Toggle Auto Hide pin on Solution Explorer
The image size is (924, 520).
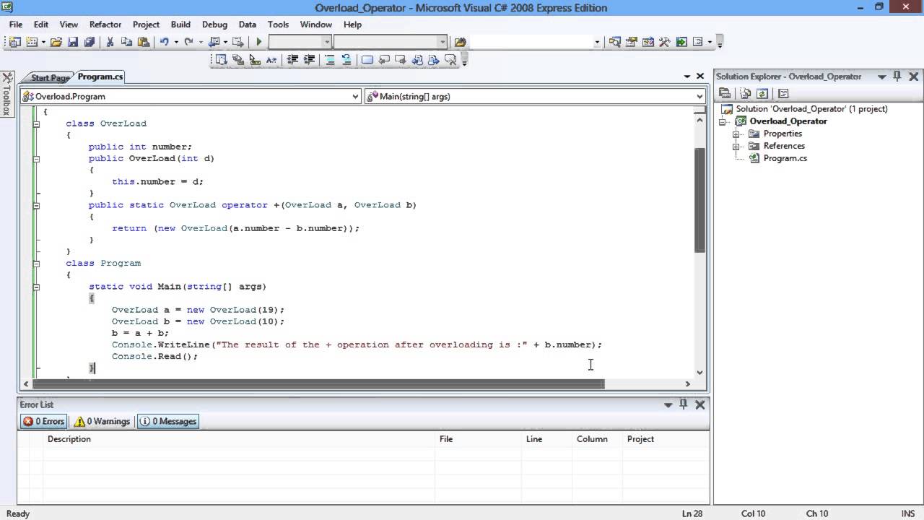pyautogui.click(x=897, y=76)
